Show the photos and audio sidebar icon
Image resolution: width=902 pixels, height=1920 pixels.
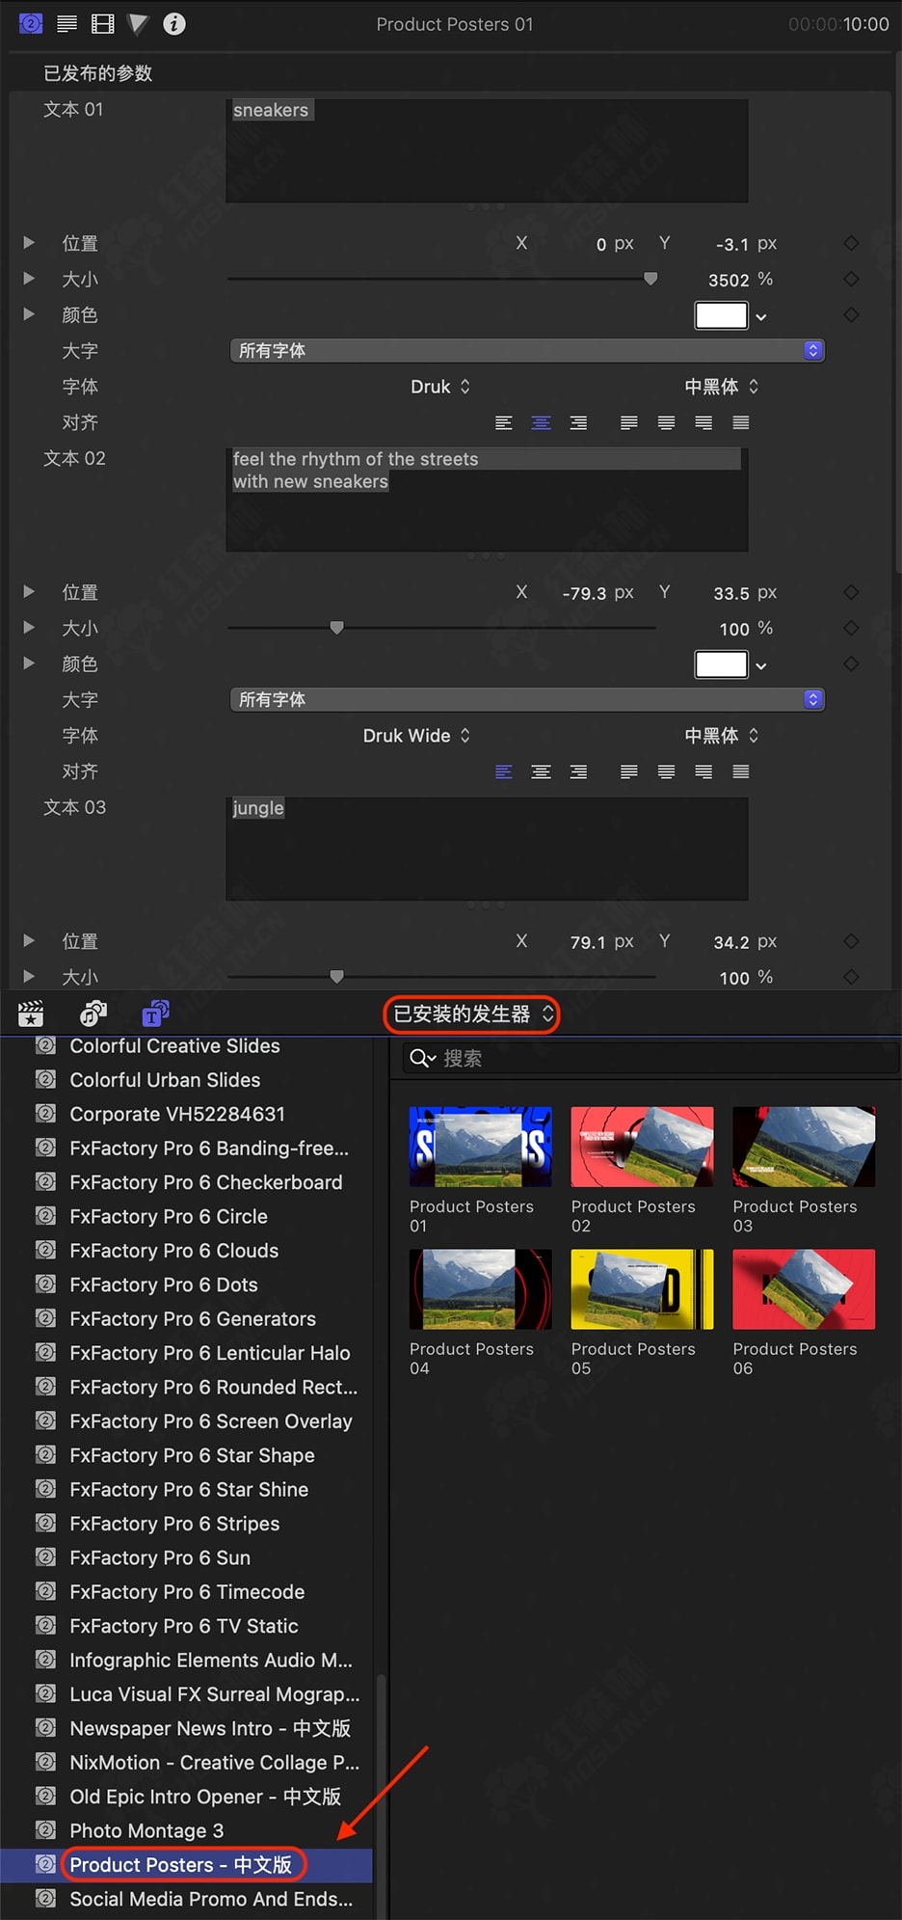coord(93,1014)
